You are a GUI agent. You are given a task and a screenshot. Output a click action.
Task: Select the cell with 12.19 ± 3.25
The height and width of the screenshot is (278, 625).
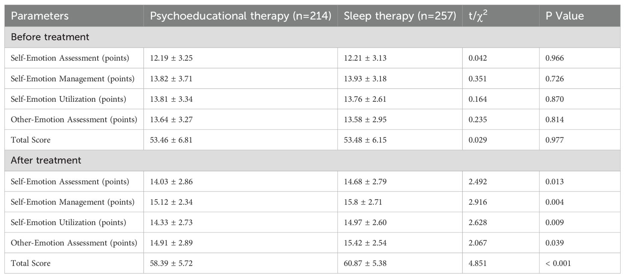171,58
